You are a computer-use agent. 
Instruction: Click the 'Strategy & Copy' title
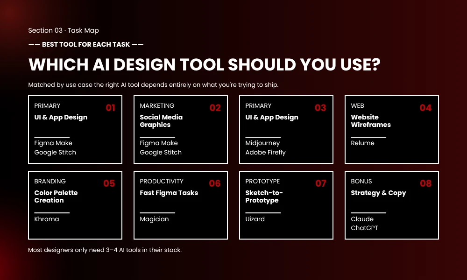tap(378, 193)
